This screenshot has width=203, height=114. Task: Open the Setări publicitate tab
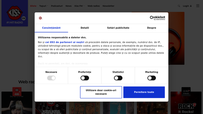click(x=118, y=28)
